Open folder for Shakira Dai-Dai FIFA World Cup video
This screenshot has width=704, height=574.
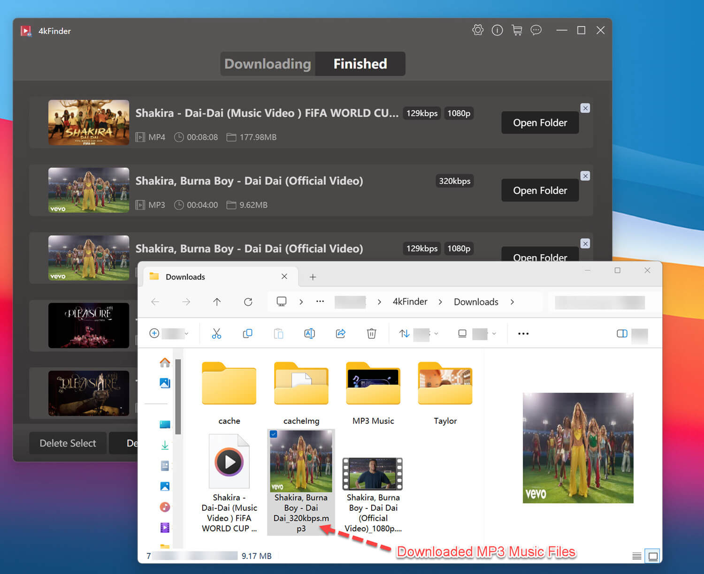point(540,123)
